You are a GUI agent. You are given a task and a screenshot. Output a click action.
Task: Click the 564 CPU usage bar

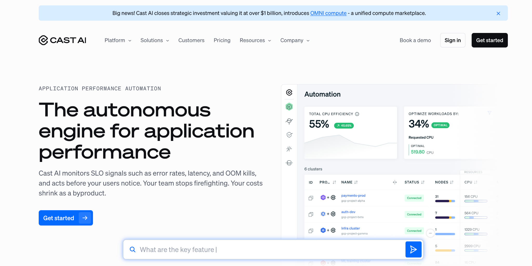476,217
